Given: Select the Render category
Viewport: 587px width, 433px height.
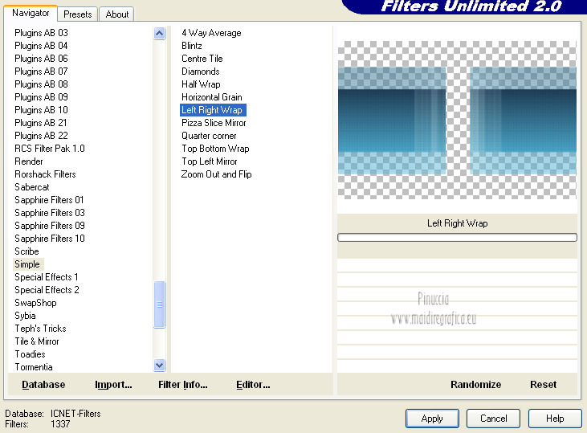Looking at the screenshot, I should (29, 161).
